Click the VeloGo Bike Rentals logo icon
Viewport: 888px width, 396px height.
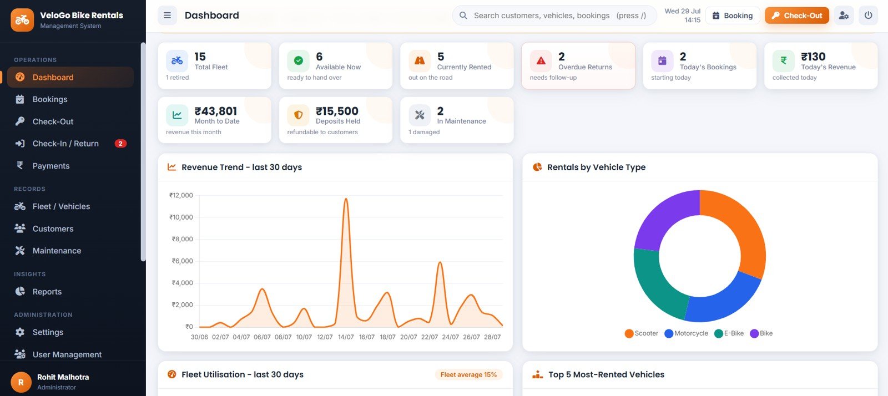tap(22, 20)
